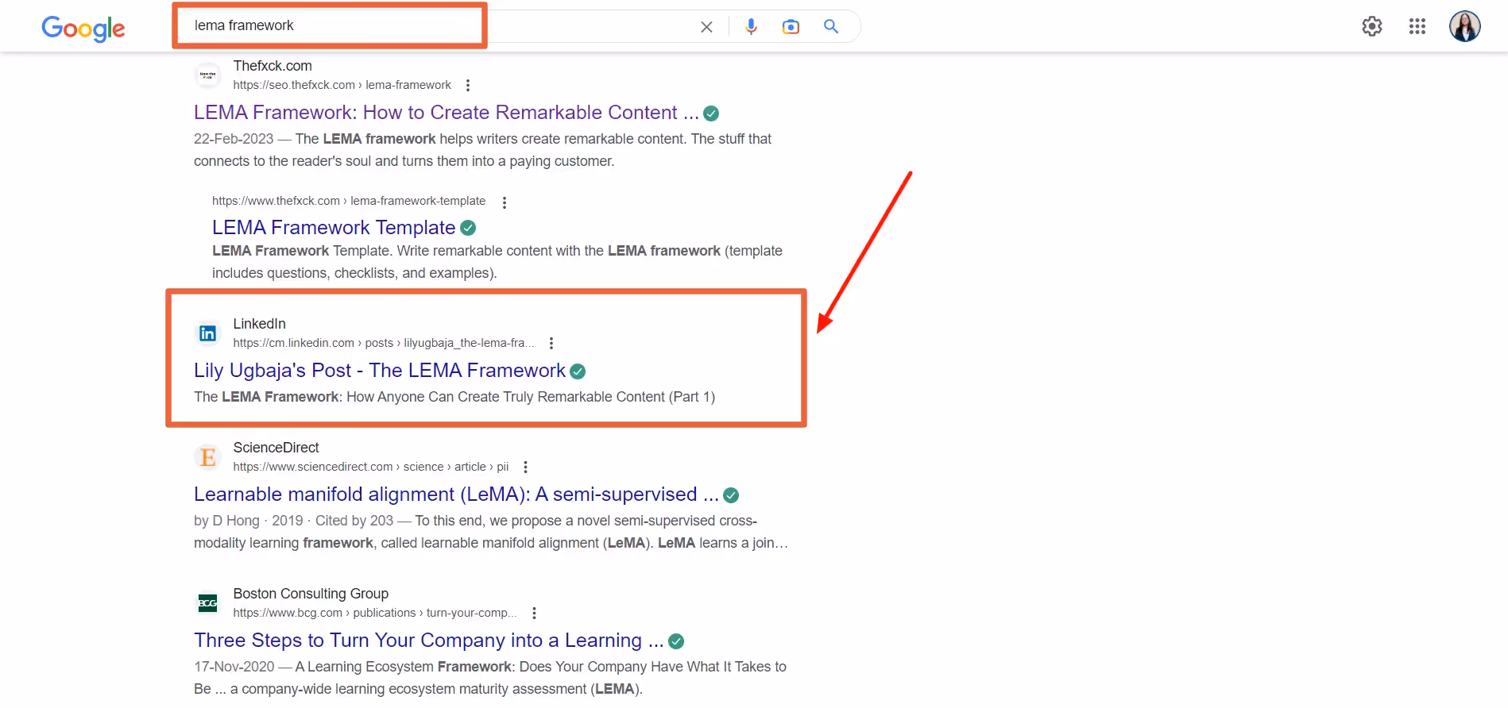The height and width of the screenshot is (708, 1508).
Task: Click green checkmark beside Learnable manifold alignment
Action: click(731, 495)
